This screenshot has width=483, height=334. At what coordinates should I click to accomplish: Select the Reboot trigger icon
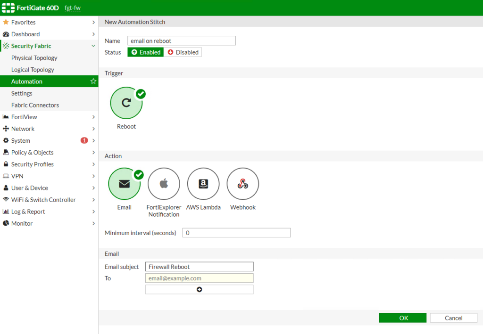(126, 103)
